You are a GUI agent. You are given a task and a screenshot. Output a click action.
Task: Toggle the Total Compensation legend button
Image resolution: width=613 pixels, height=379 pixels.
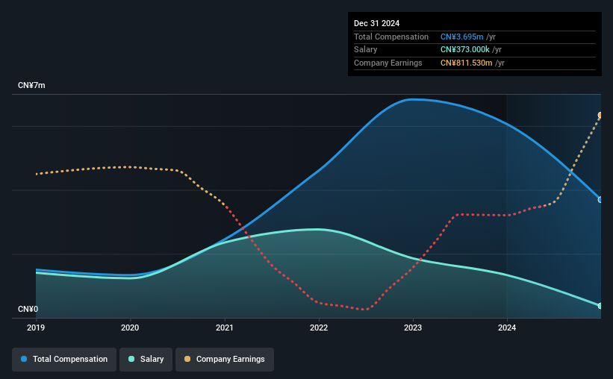[64, 360]
